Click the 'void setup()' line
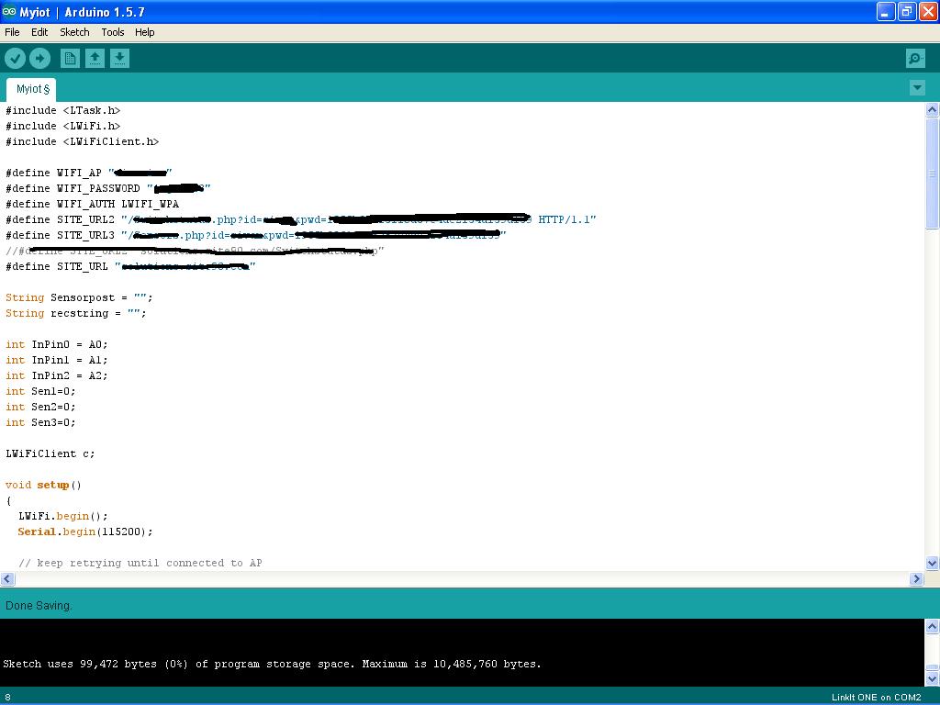This screenshot has height=705, width=940. pyautogui.click(x=43, y=485)
